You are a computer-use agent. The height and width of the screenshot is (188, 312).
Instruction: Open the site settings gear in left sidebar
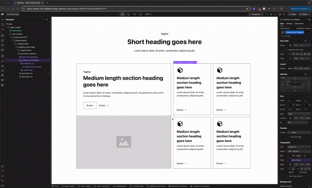coord(2,166)
